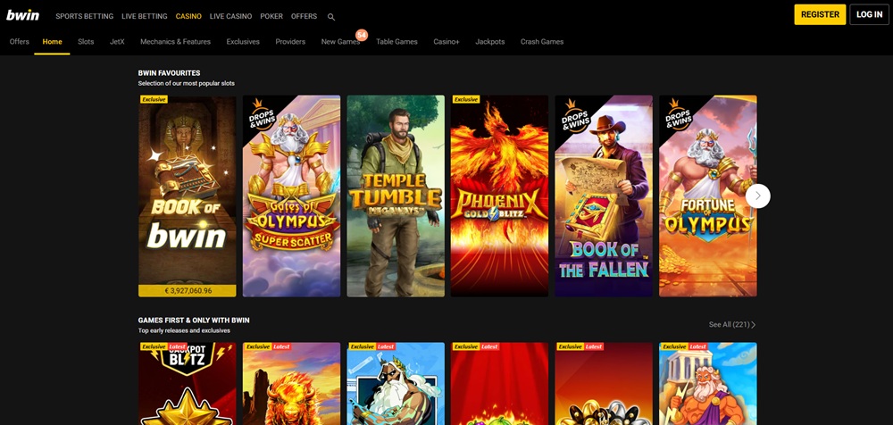Image resolution: width=893 pixels, height=425 pixels.
Task: Launch Fortune of Olympus game
Action: pos(708,196)
